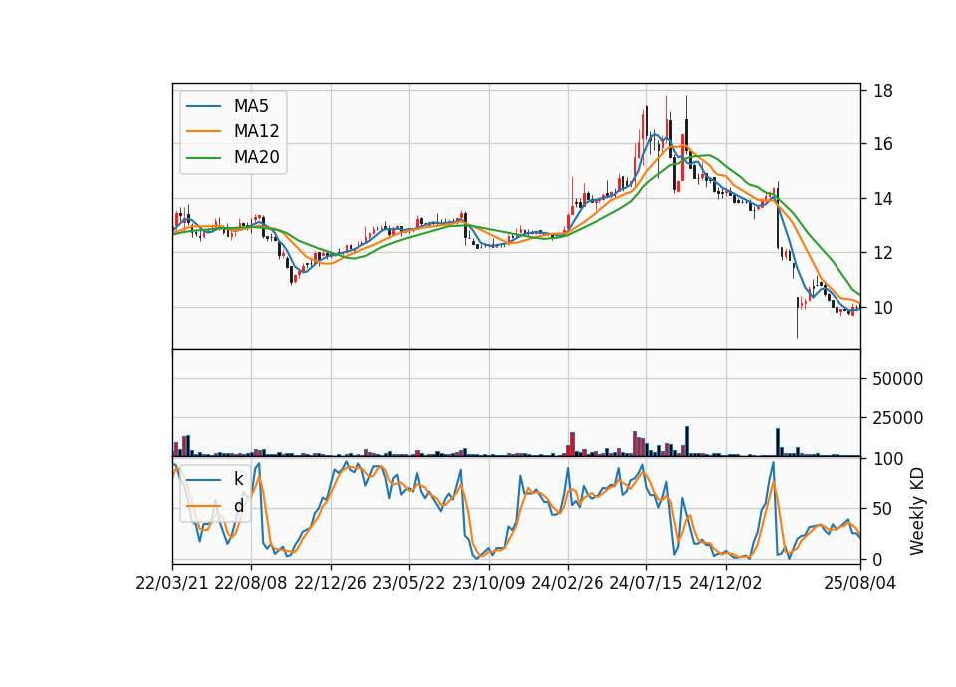Click the blue MA5 legend line sample
This screenshot has height=687, width=956.
pos(203,106)
